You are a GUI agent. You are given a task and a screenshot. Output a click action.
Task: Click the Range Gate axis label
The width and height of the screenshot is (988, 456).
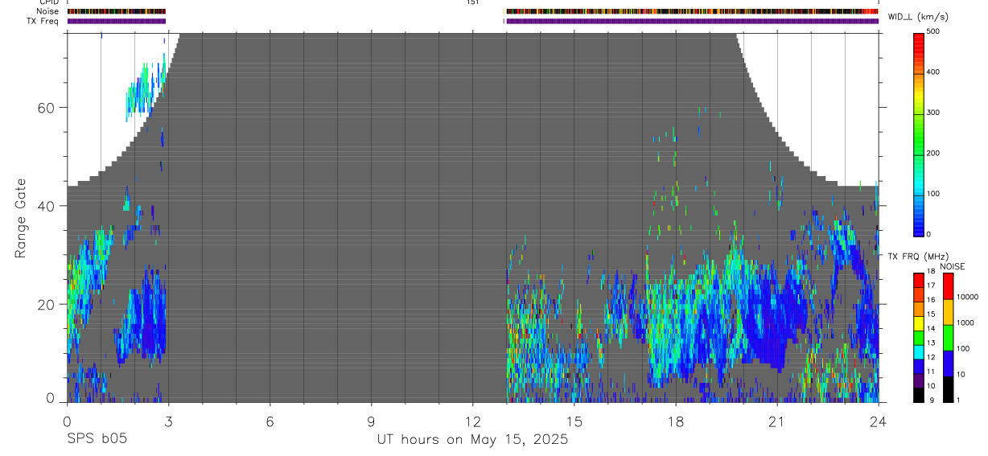click(19, 219)
